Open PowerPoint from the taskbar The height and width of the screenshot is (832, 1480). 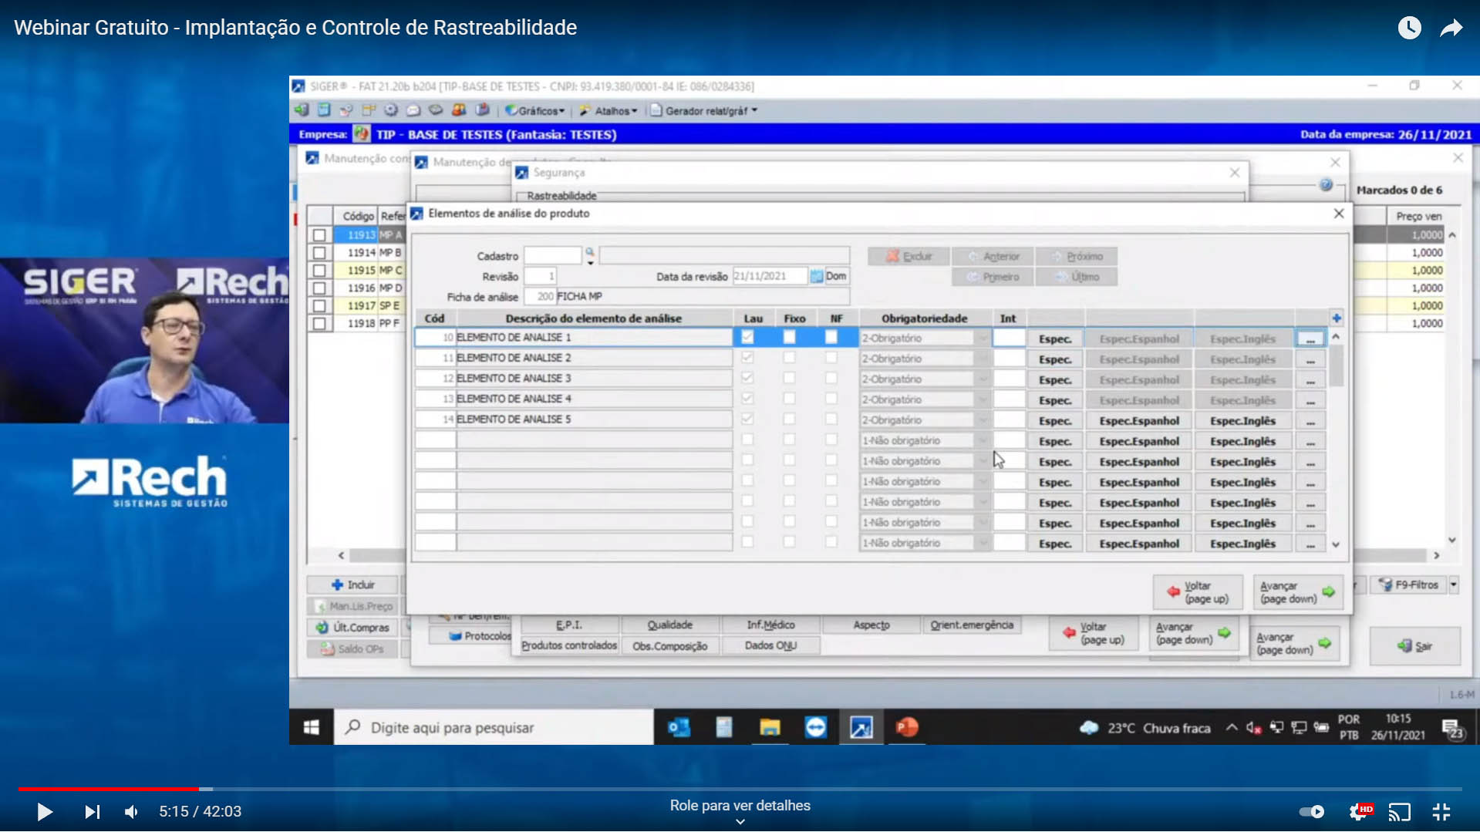907,727
